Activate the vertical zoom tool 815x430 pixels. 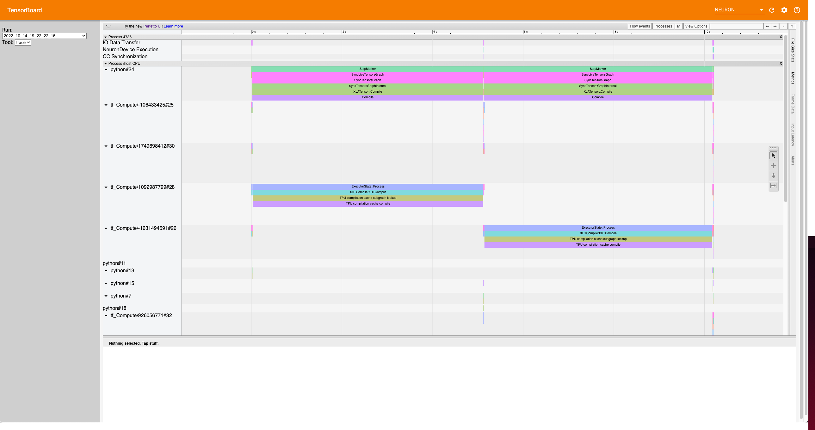pyautogui.click(x=773, y=176)
